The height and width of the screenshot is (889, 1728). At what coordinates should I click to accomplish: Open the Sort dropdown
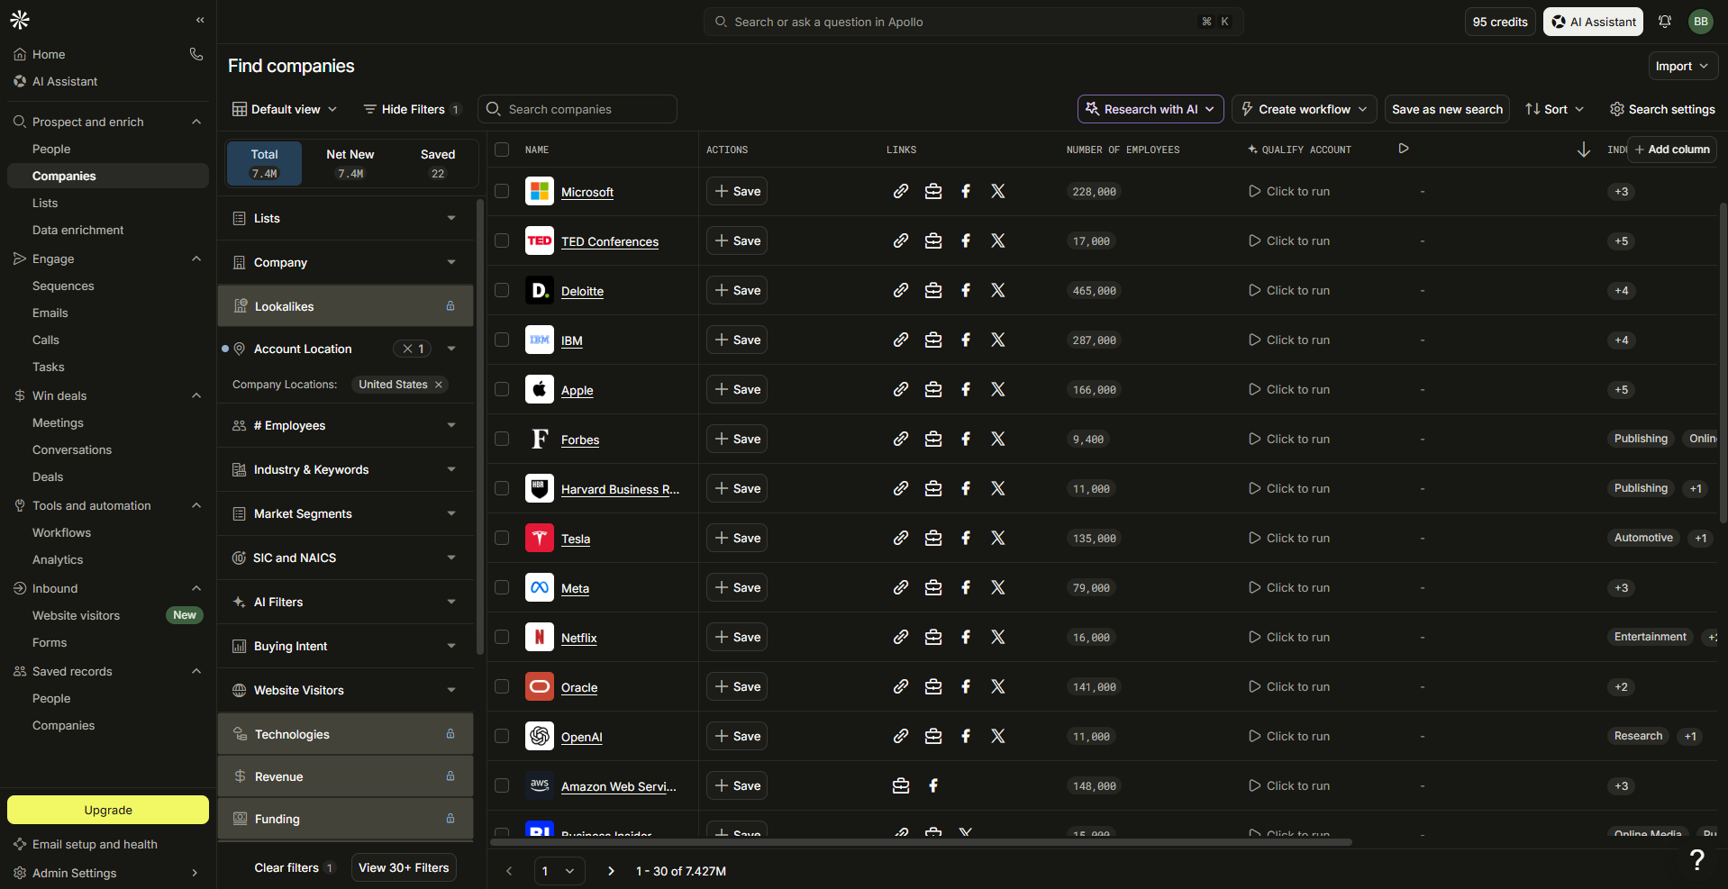[x=1554, y=109]
